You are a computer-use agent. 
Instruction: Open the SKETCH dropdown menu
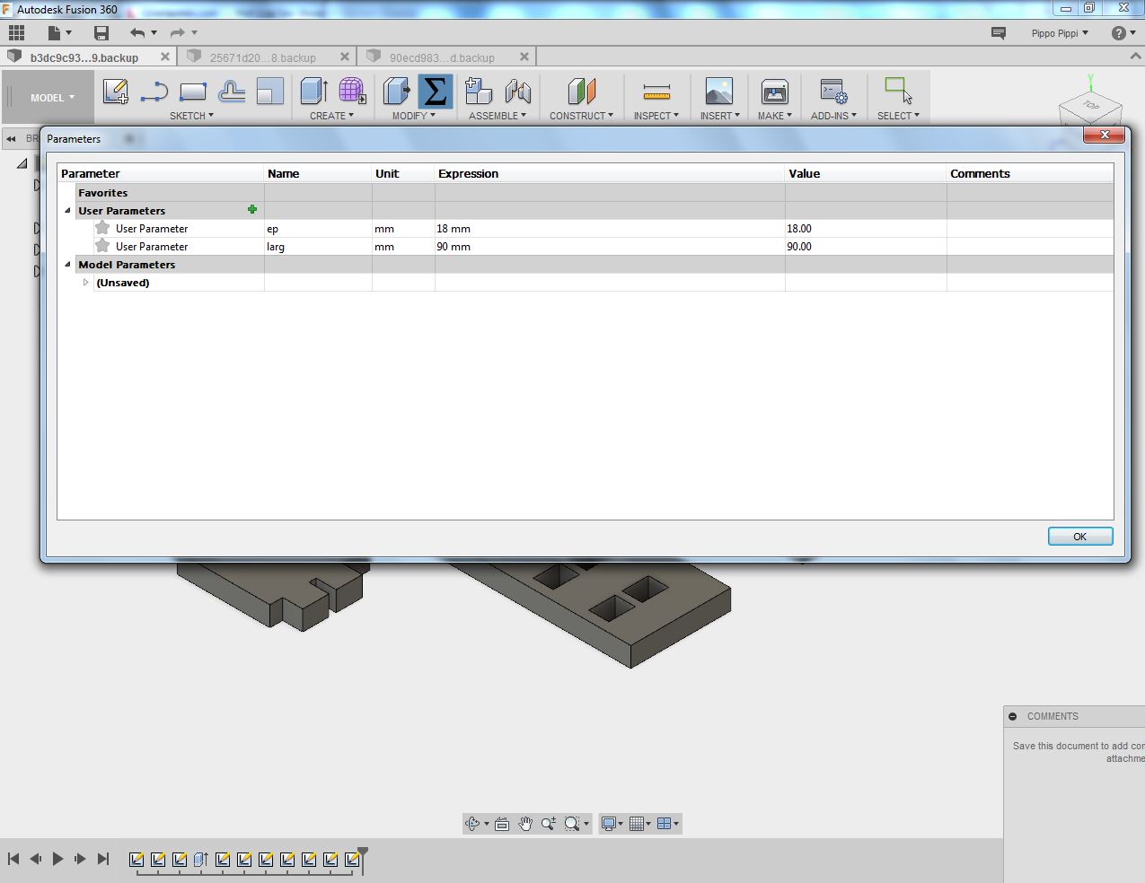191,116
